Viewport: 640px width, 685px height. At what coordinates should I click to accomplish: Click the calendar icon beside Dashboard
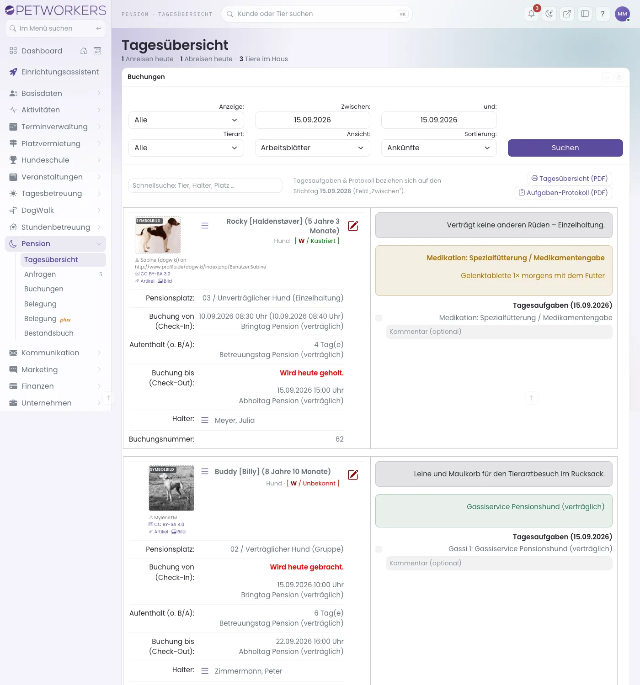[x=97, y=51]
